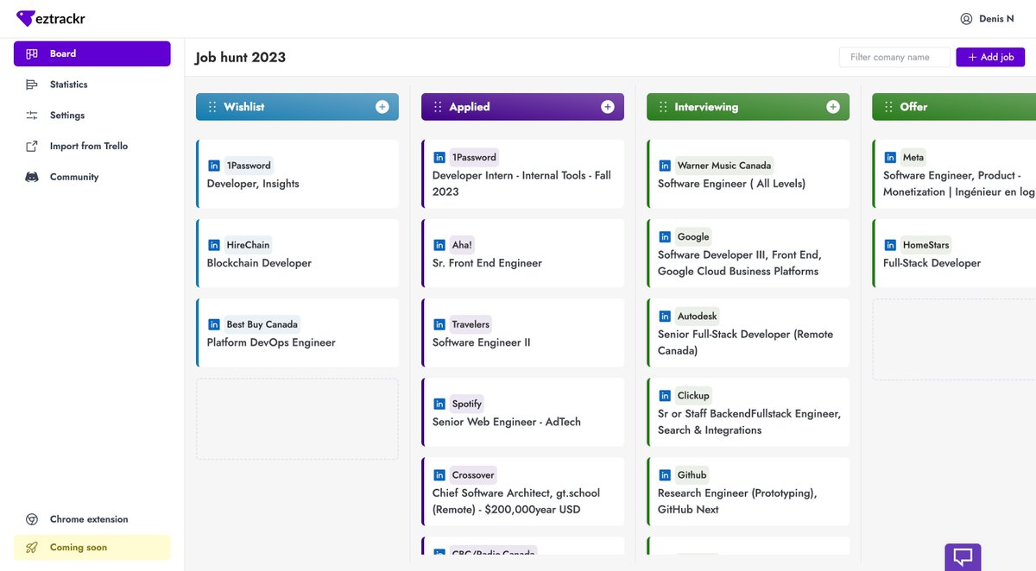Add a job to the Wishlist column
The width and height of the screenshot is (1036, 571).
(382, 107)
